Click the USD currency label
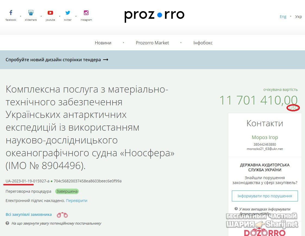This screenshot has height=236, width=305. point(293,108)
